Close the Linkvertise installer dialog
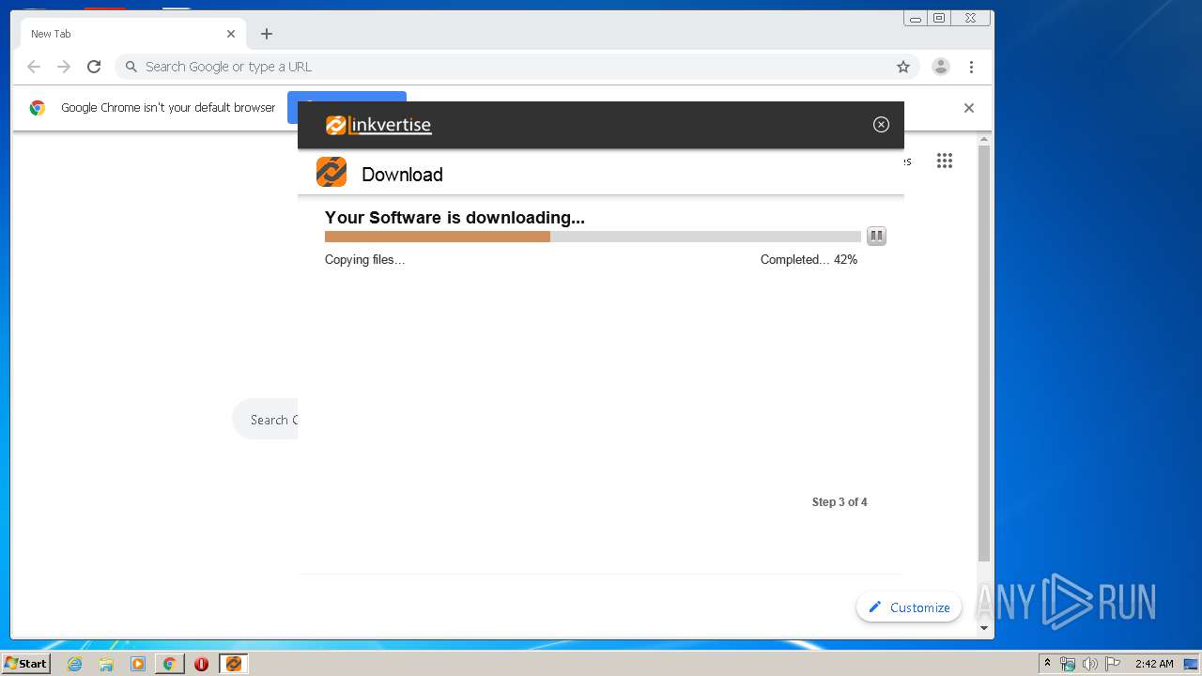Screen dimensions: 1202x676 click(881, 125)
